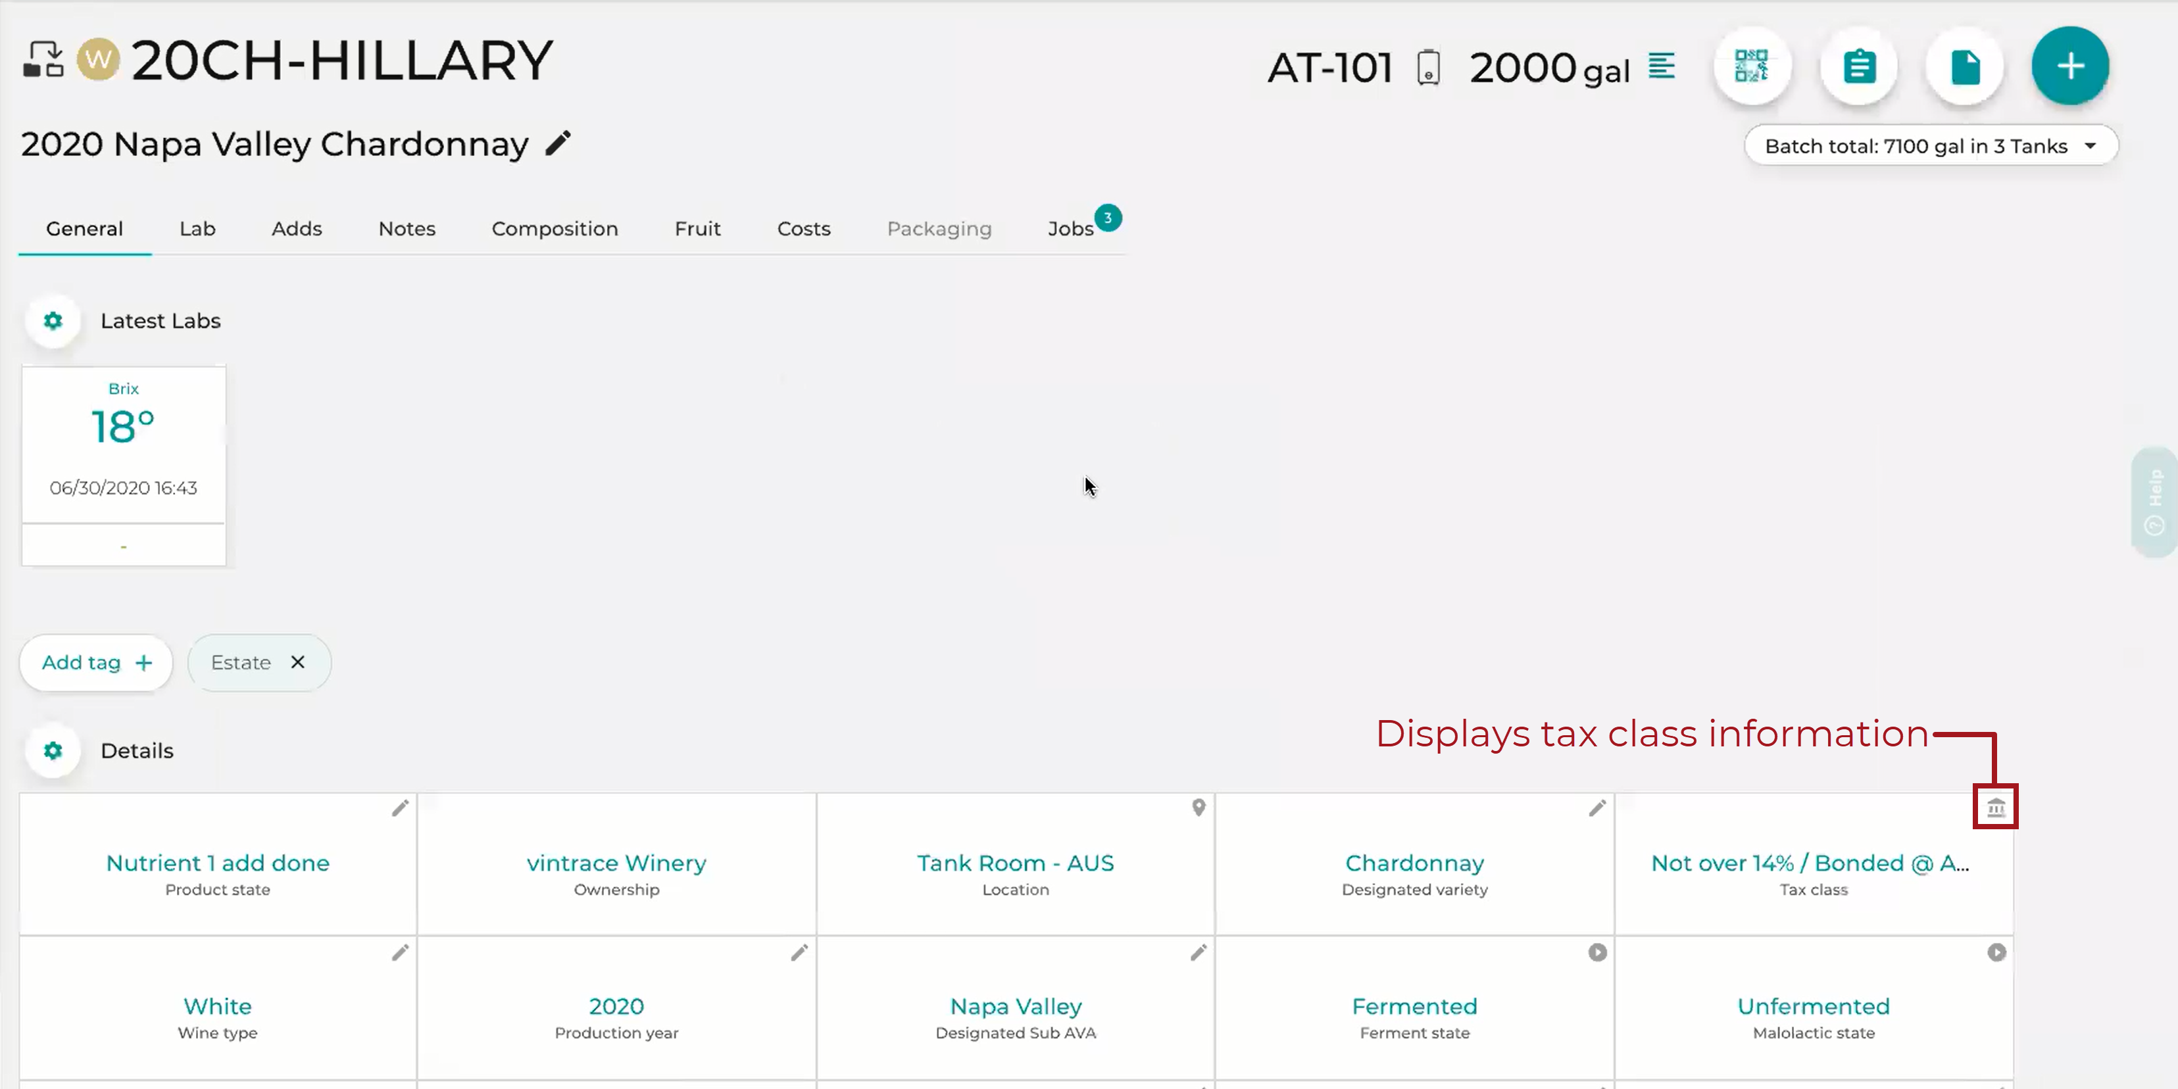Open Latest Labs settings gear
2178x1089 pixels.
pos(53,320)
